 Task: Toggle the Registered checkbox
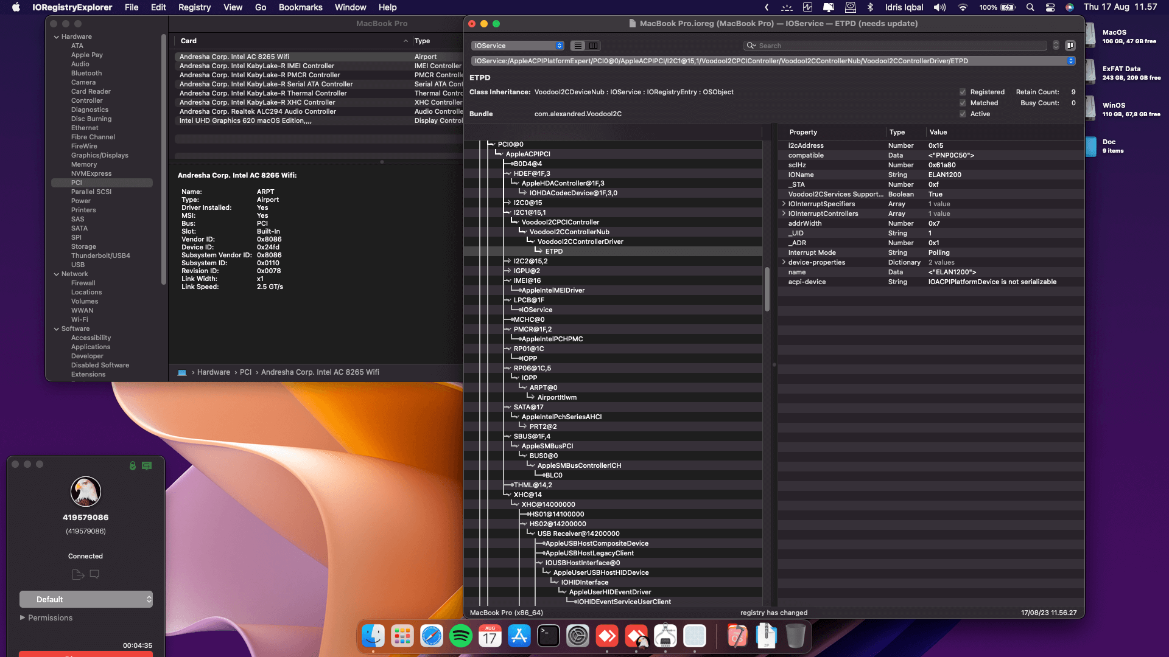(963, 92)
